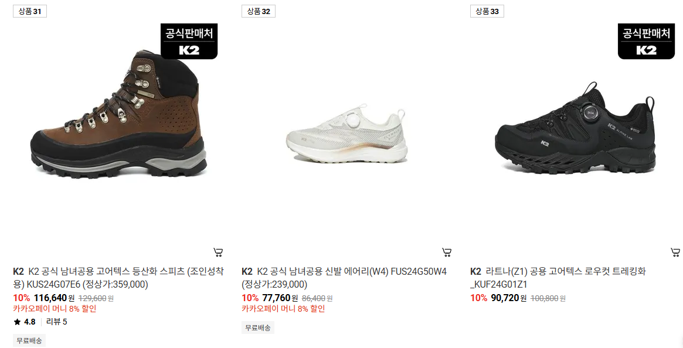683x348 pixels.
Task: Open the brown Gore-Tex hiking boot image
Action: point(118,114)
